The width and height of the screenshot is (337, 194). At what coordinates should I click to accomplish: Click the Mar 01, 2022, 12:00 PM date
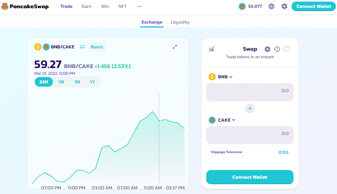pos(55,73)
